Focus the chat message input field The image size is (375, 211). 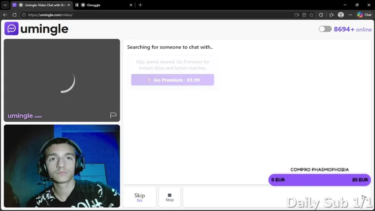pyautogui.click(x=277, y=197)
